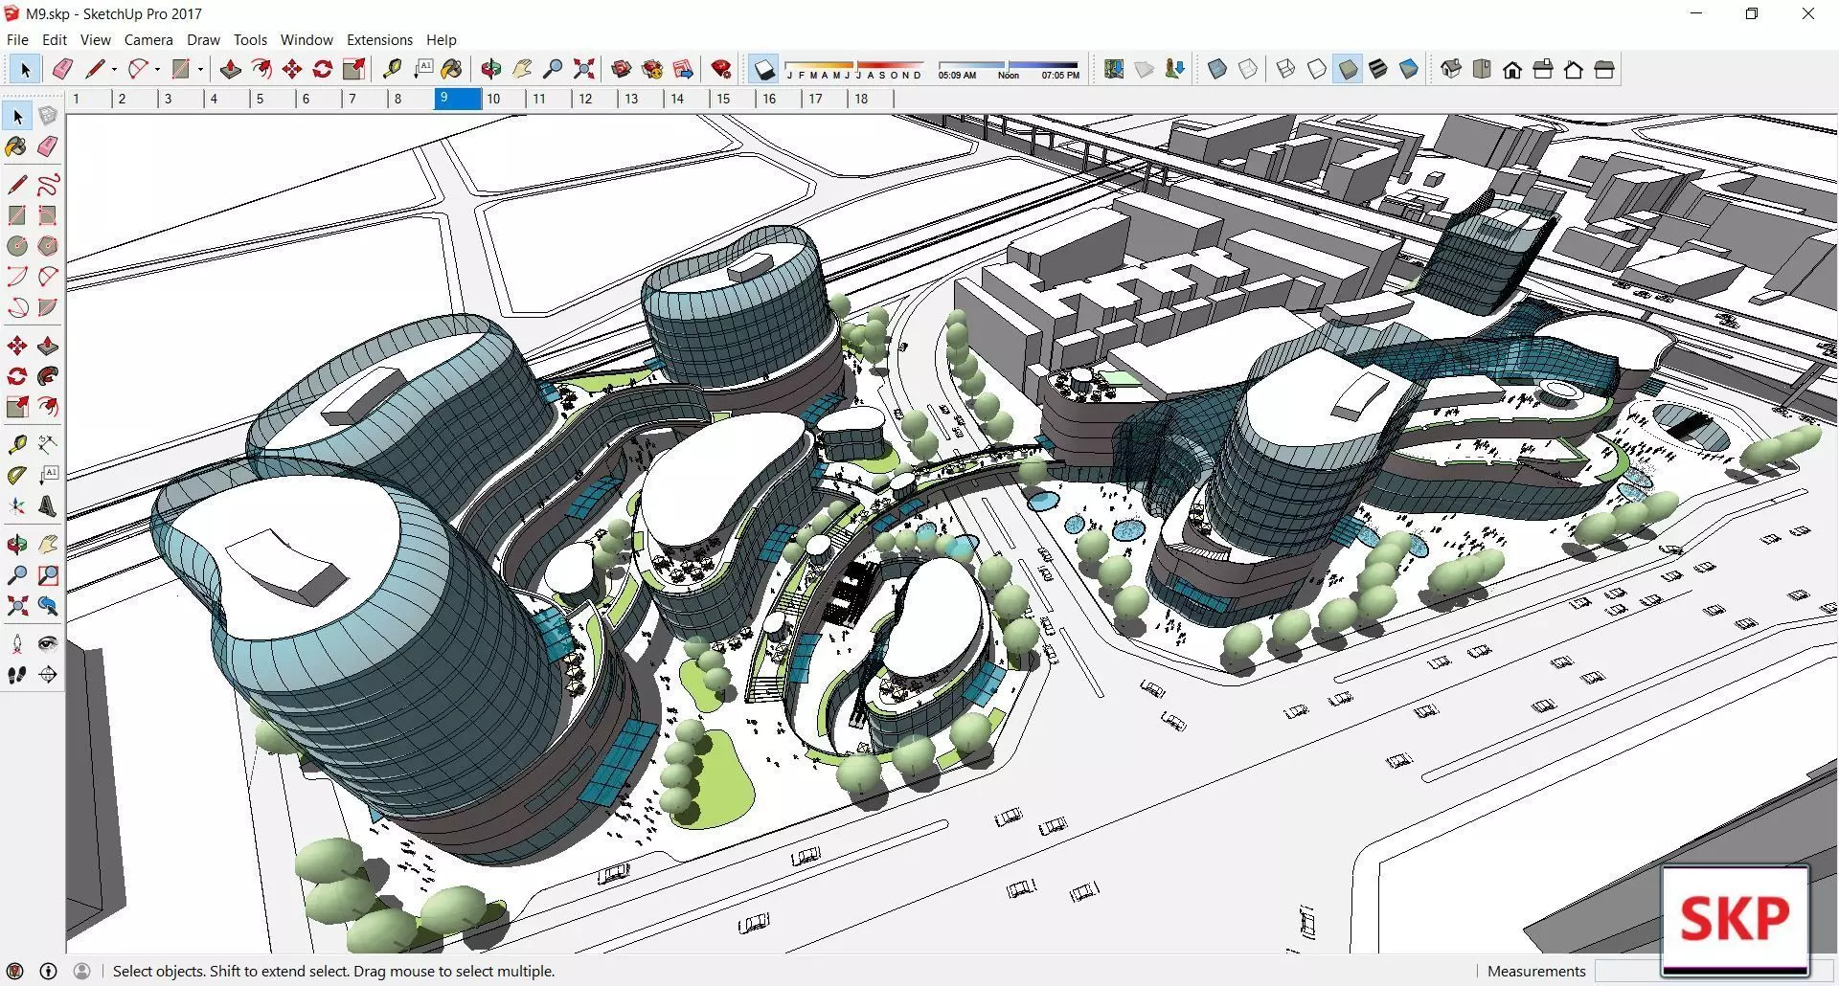
Task: Click Photo Textures icon
Action: (1175, 69)
